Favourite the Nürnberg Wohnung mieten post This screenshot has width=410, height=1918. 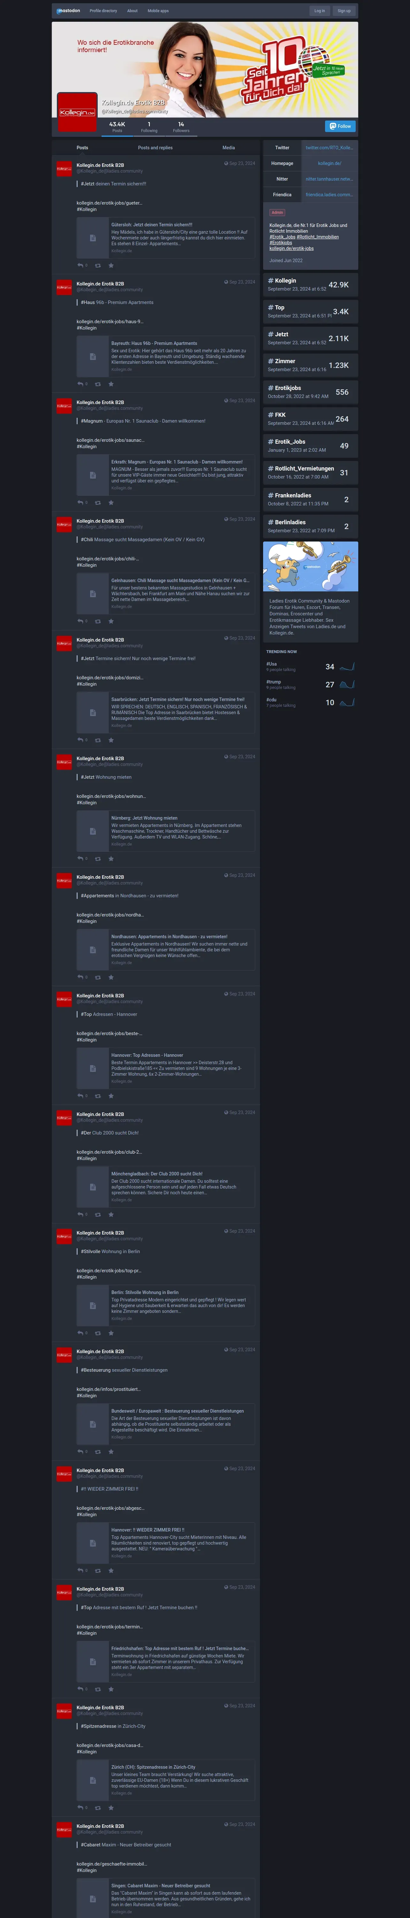pyautogui.click(x=111, y=859)
